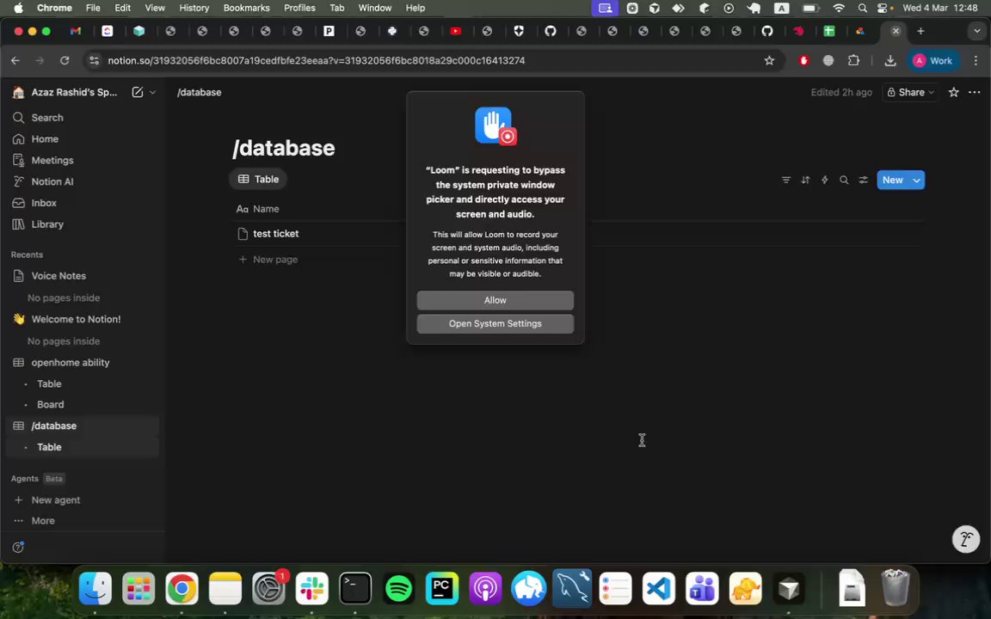The width and height of the screenshot is (991, 619).
Task: Open the sort icon in database toolbar
Action: [x=805, y=180]
